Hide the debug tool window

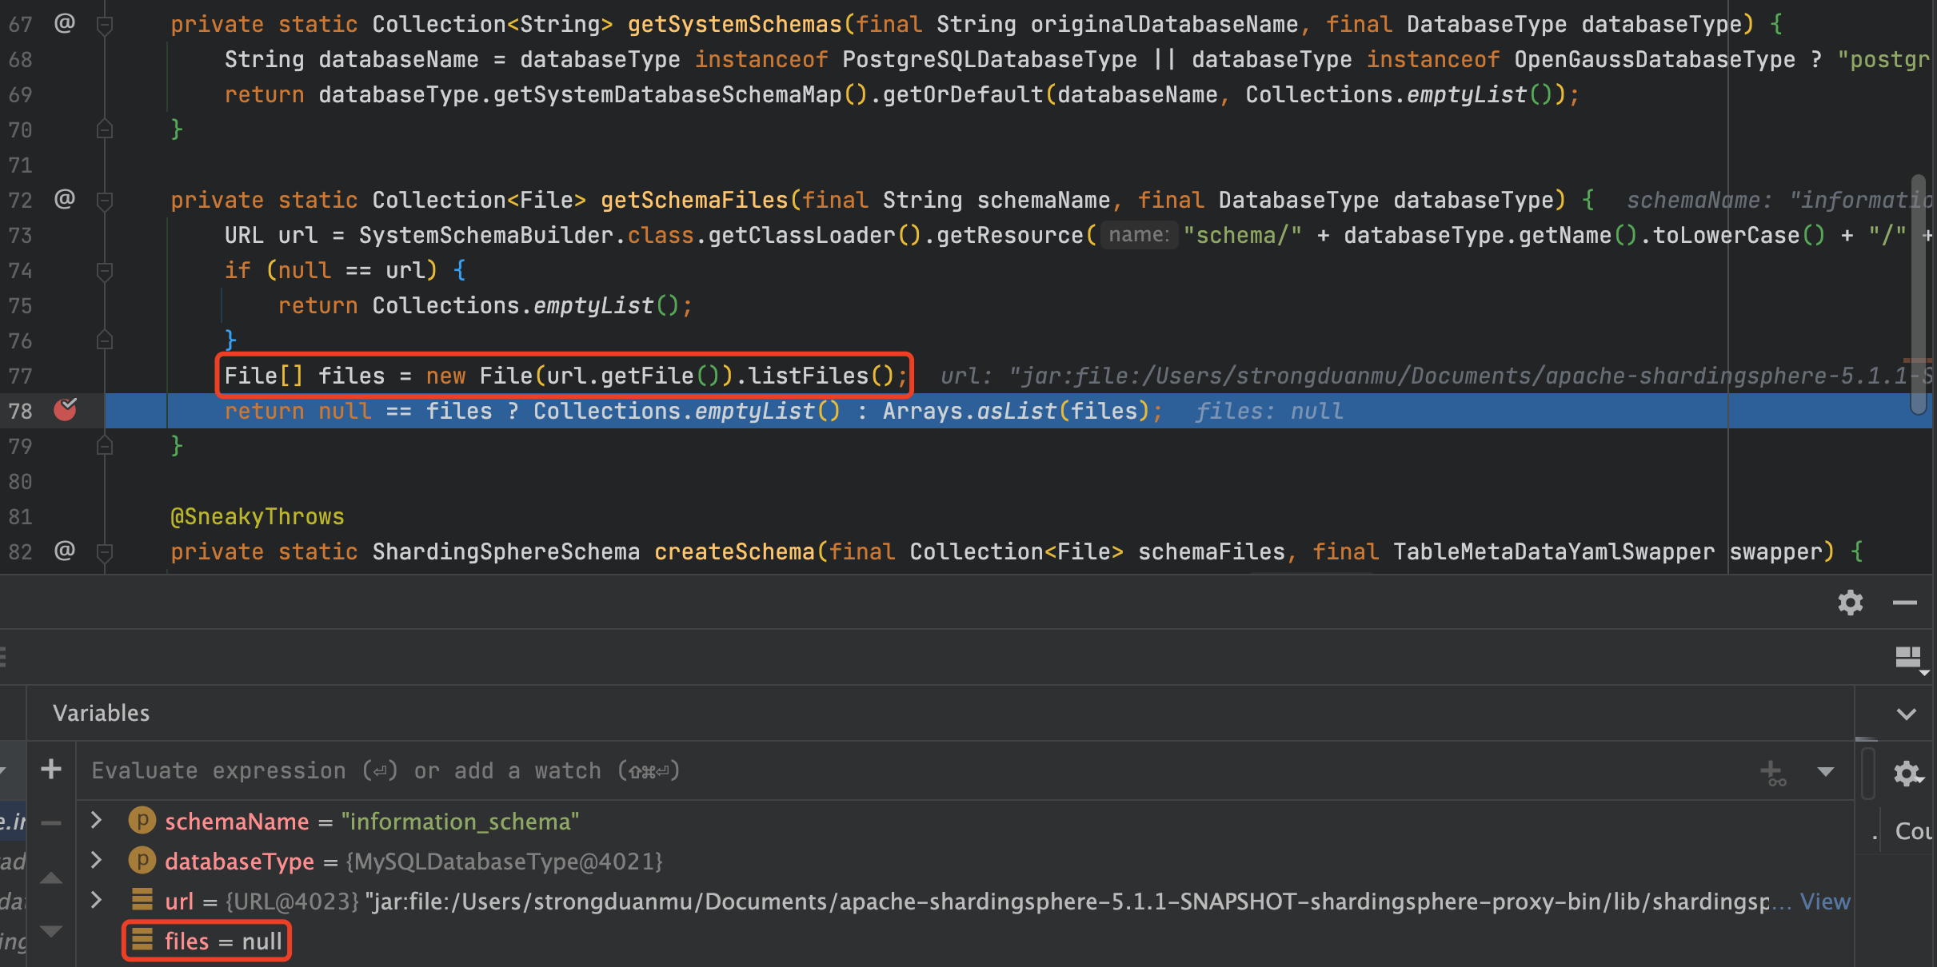tap(1904, 603)
